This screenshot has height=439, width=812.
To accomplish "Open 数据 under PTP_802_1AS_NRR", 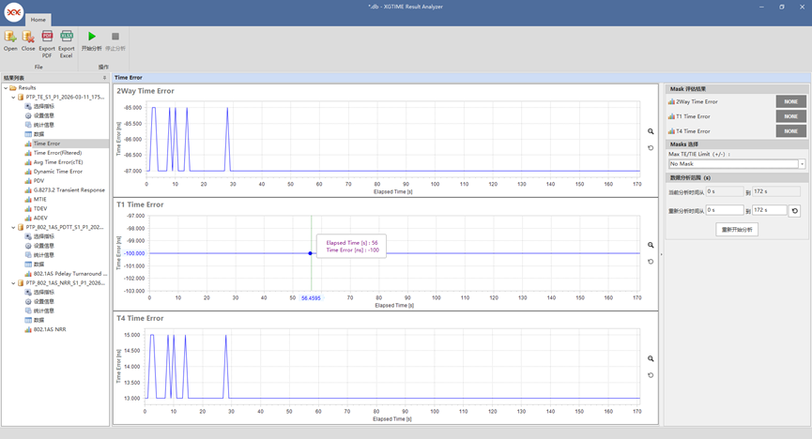I will tap(38, 321).
